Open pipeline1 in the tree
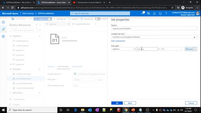The height and width of the screenshot is (113, 201). coord(20,50)
